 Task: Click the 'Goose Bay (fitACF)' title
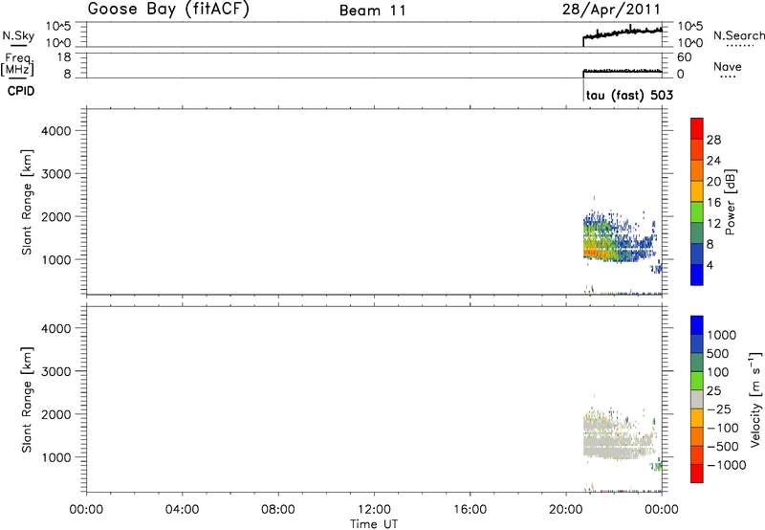coord(168,10)
